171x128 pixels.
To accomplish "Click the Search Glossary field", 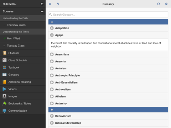I will [108, 15].
